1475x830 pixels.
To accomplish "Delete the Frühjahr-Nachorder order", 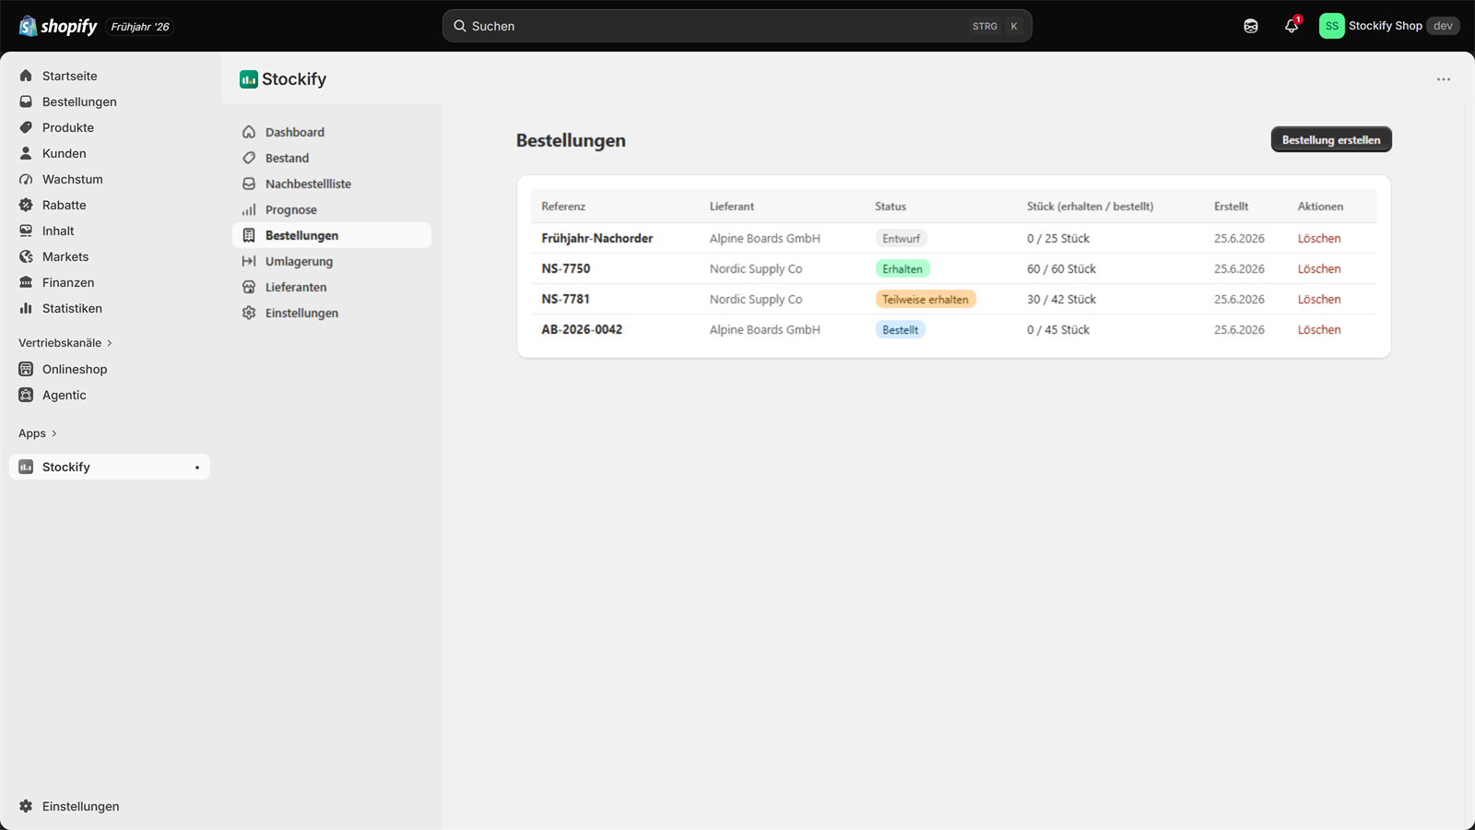I will pos(1319,238).
